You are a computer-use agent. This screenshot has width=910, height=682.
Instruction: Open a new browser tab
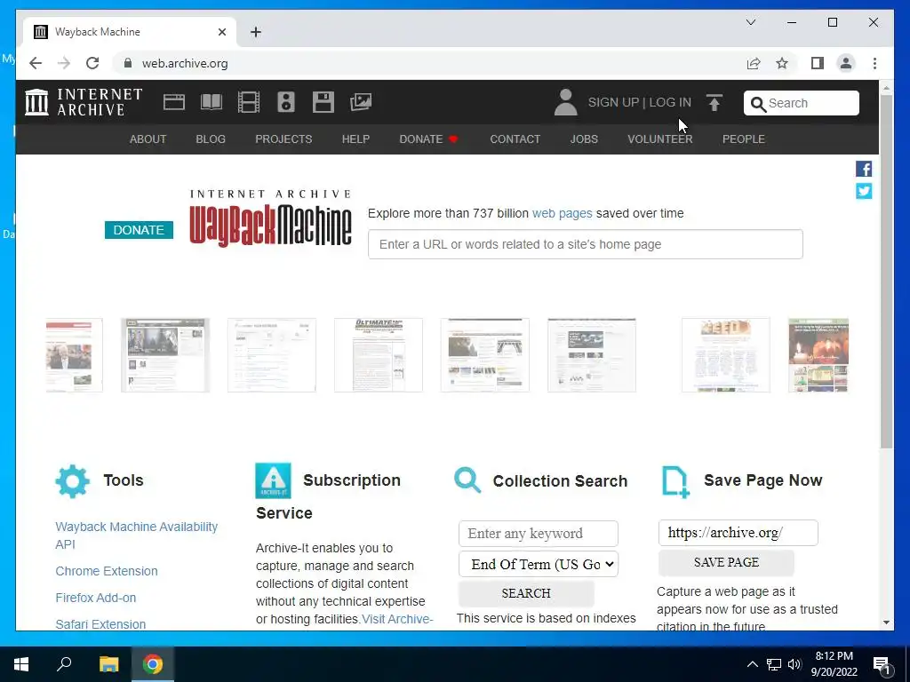(255, 32)
